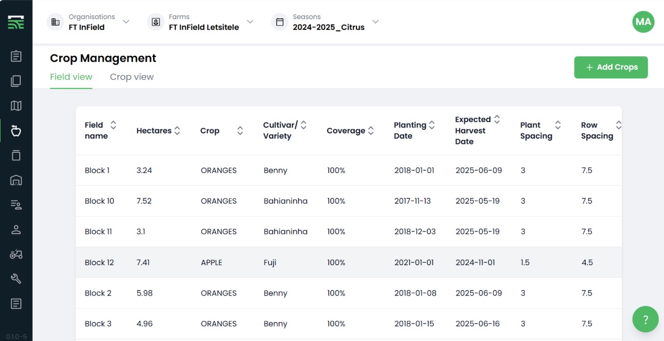Open the inventory stack sidebar icon
This screenshot has height=341, width=664.
pyautogui.click(x=16, y=155)
